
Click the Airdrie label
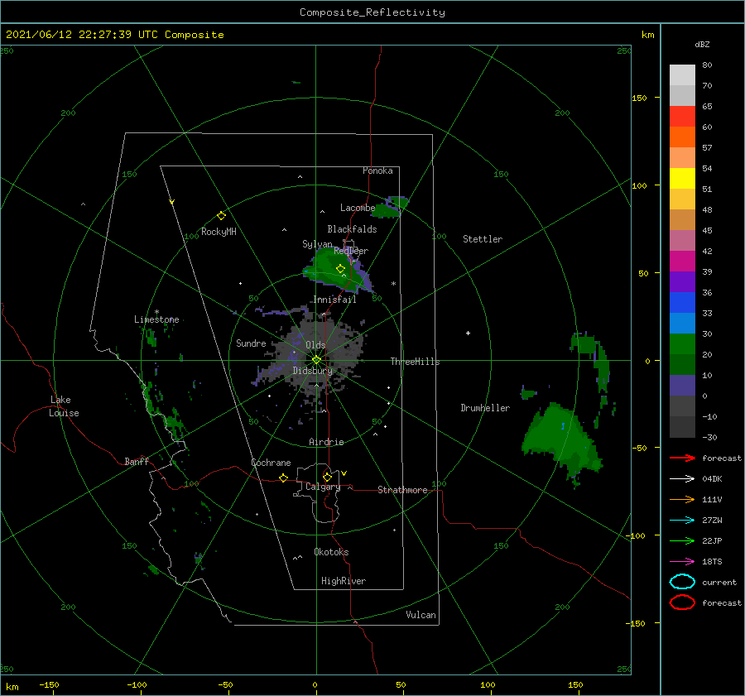[x=326, y=442]
